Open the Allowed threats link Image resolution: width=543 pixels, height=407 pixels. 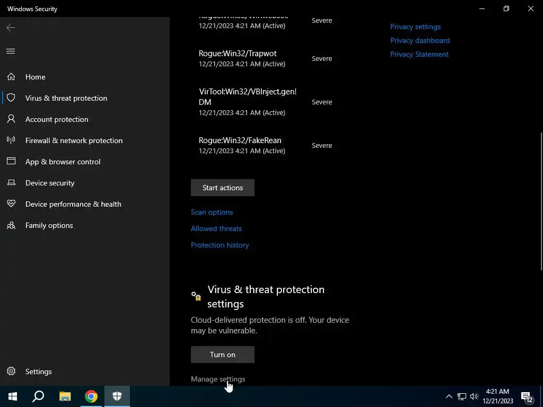(x=216, y=228)
